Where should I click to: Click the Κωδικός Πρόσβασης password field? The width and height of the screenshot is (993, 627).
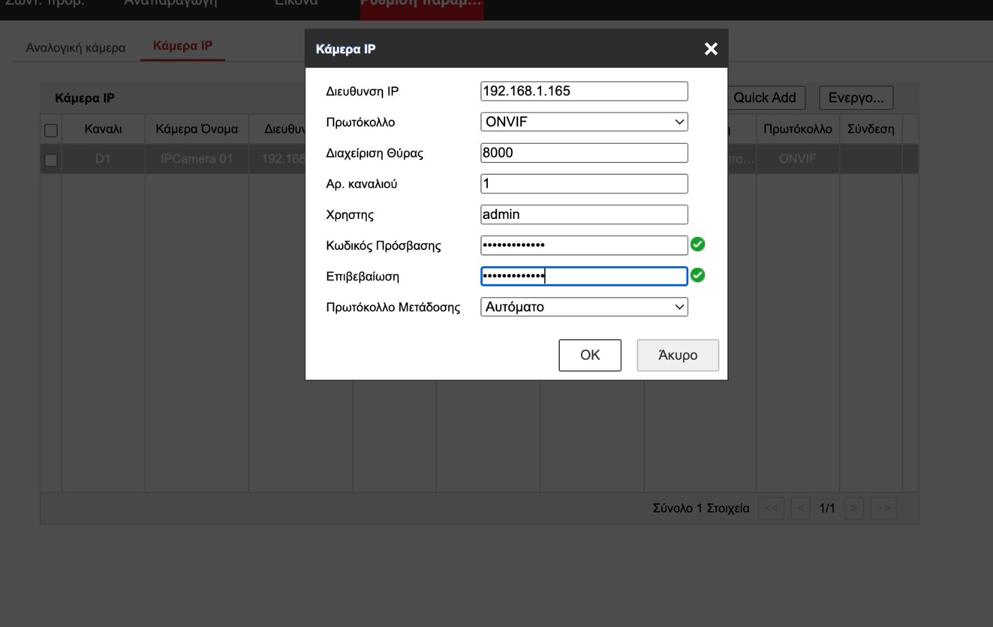coord(584,245)
